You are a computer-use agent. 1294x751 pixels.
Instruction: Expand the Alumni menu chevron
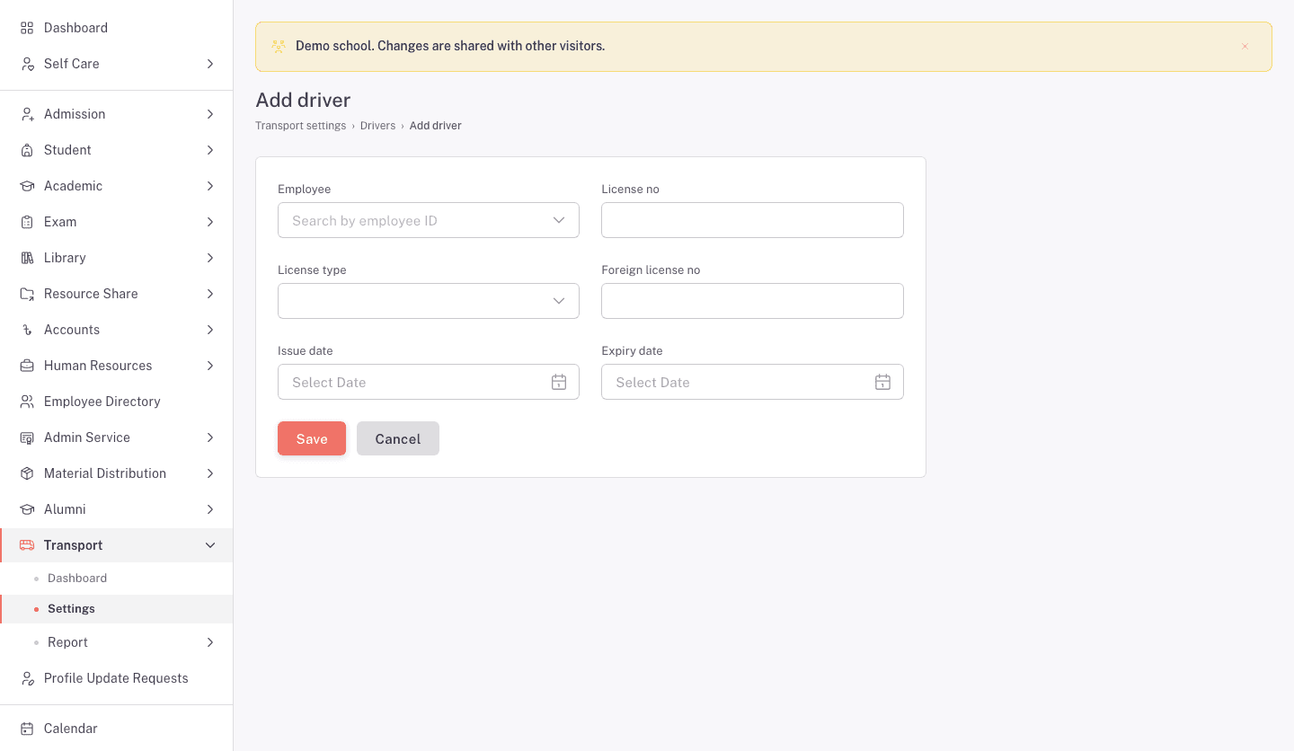pos(210,509)
